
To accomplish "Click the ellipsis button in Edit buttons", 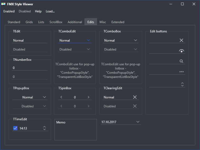I will point(182,72).
